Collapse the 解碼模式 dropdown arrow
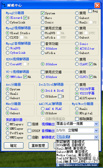The width and height of the screenshot is (103, 168). click(96, 137)
